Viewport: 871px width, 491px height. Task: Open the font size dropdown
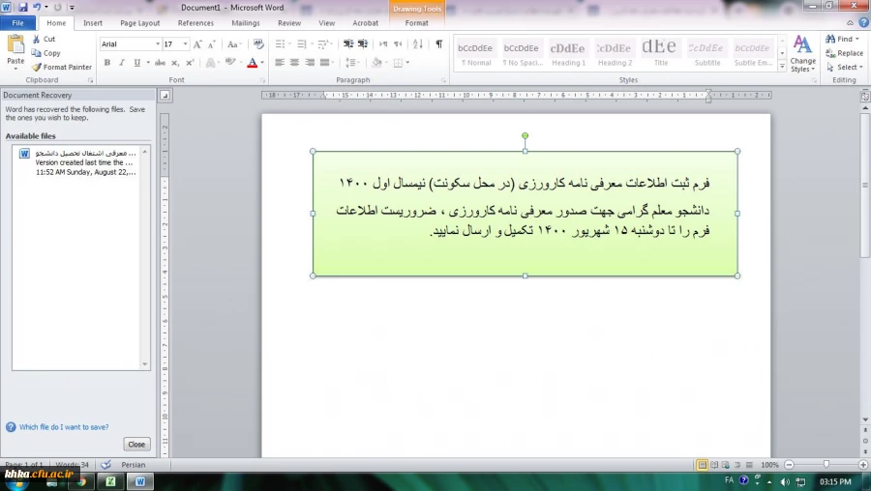[x=185, y=44]
